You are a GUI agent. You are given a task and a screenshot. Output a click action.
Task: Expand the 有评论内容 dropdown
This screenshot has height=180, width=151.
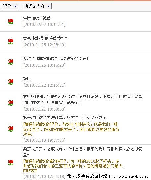point(37,6)
